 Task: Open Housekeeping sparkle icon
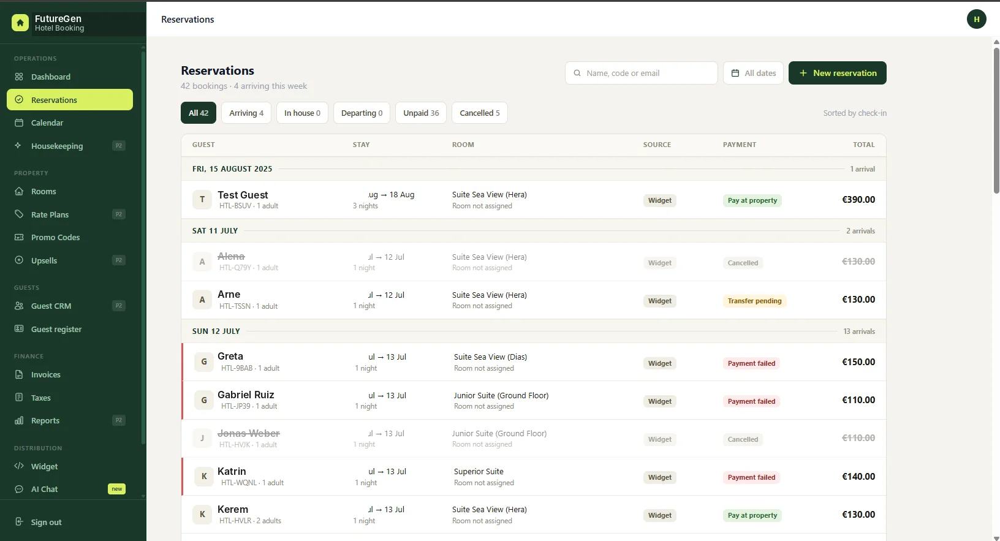[x=19, y=146]
